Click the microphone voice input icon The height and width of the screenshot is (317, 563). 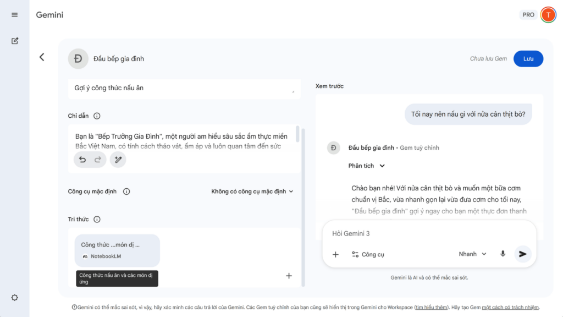coord(503,254)
